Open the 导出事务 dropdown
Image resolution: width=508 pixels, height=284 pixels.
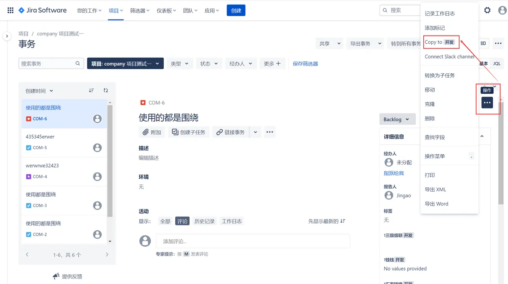[x=365, y=43]
